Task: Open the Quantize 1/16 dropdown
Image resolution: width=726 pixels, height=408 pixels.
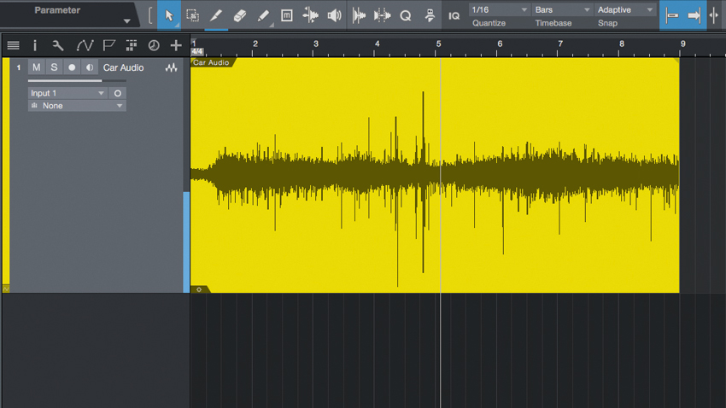Action: click(x=499, y=9)
